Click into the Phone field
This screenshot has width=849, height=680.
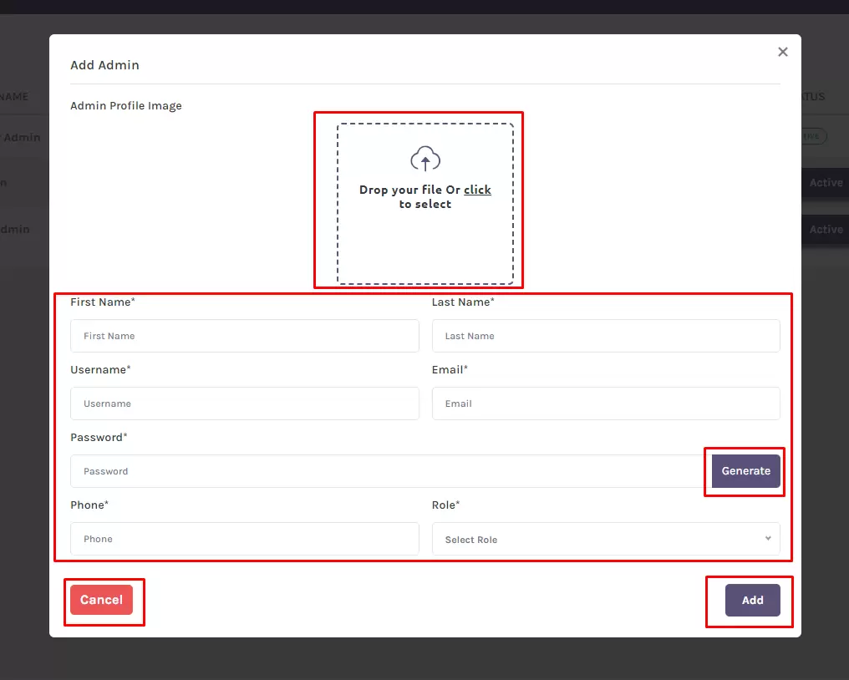point(245,539)
